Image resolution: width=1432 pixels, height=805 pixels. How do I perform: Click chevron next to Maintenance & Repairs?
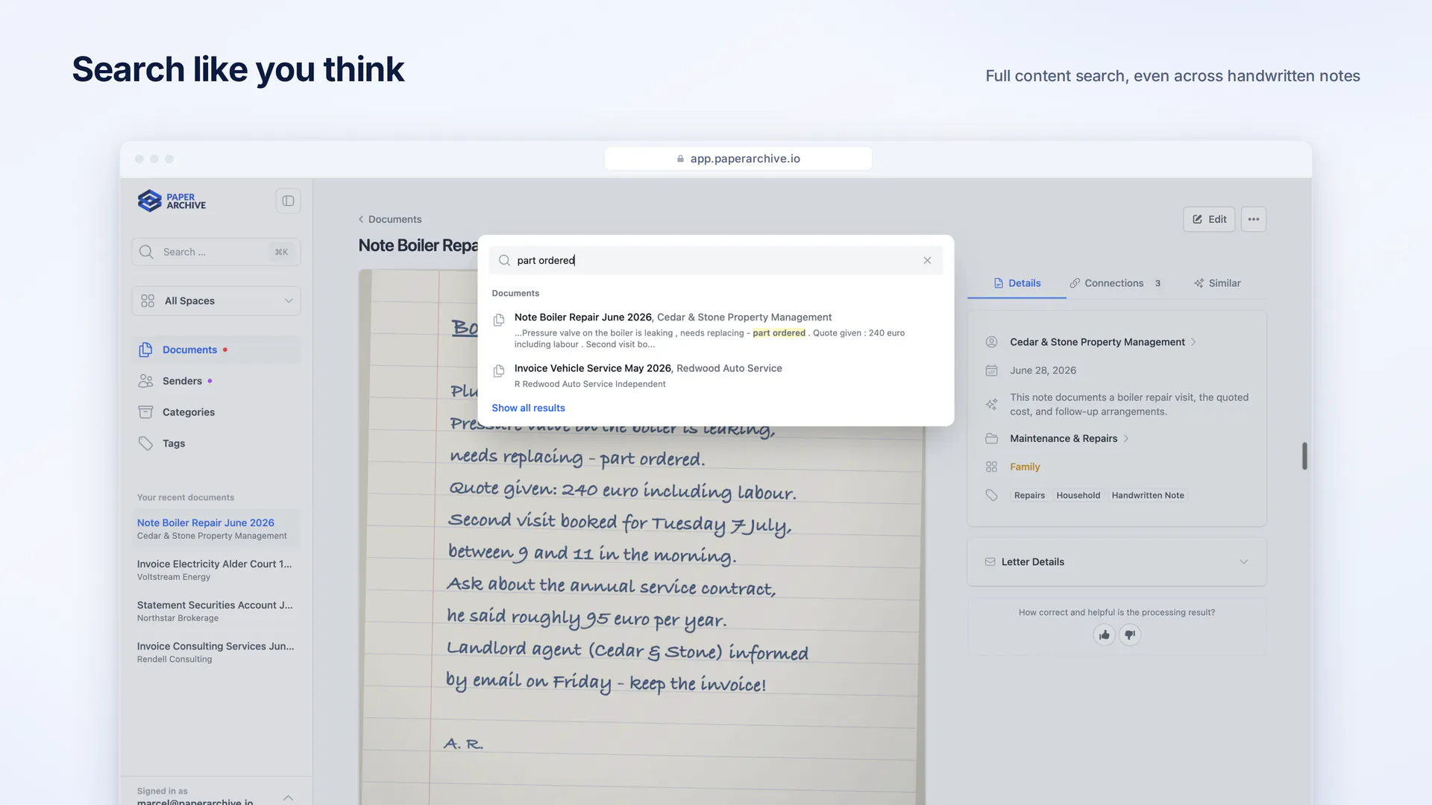[x=1126, y=438]
